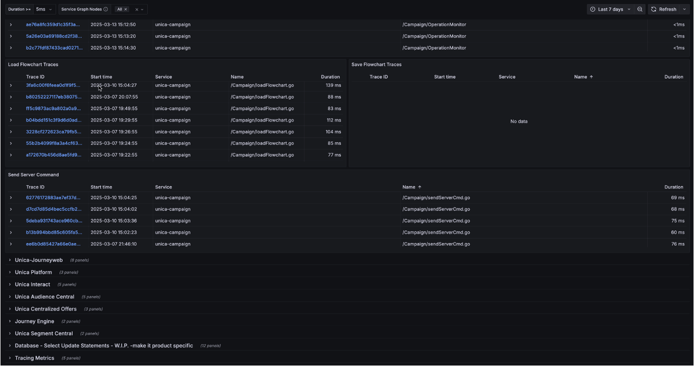Expand the Unica Audience Central row

(x=45, y=297)
